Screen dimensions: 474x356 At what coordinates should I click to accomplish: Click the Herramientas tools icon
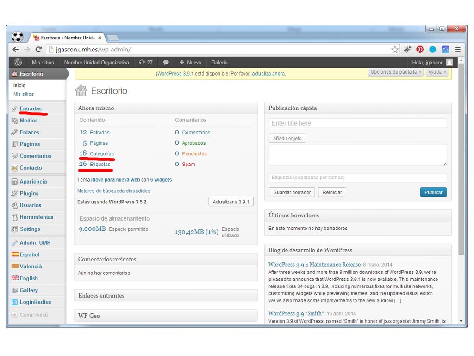tap(14, 217)
